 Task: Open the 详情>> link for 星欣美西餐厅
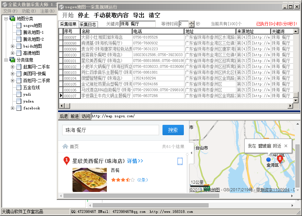(135, 161)
